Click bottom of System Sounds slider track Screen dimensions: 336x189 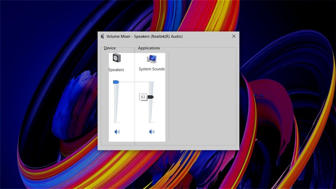coord(152,121)
